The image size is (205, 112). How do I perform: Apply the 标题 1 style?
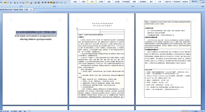75,2
